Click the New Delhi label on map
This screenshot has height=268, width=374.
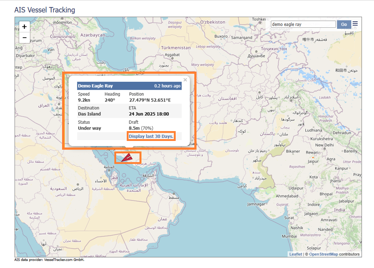coord(324,145)
